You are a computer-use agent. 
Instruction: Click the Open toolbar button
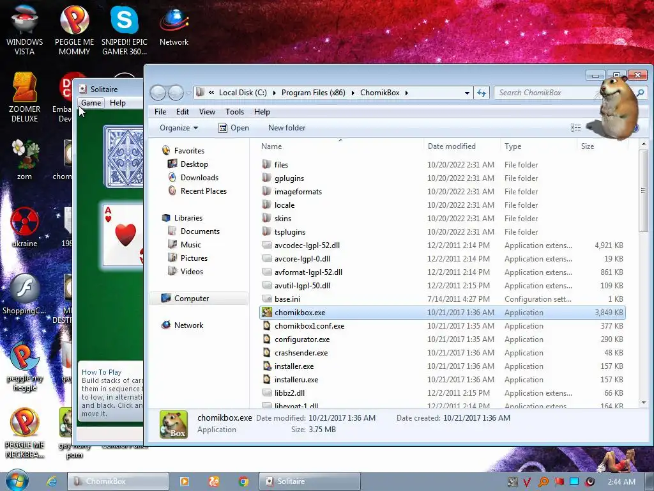tap(234, 128)
